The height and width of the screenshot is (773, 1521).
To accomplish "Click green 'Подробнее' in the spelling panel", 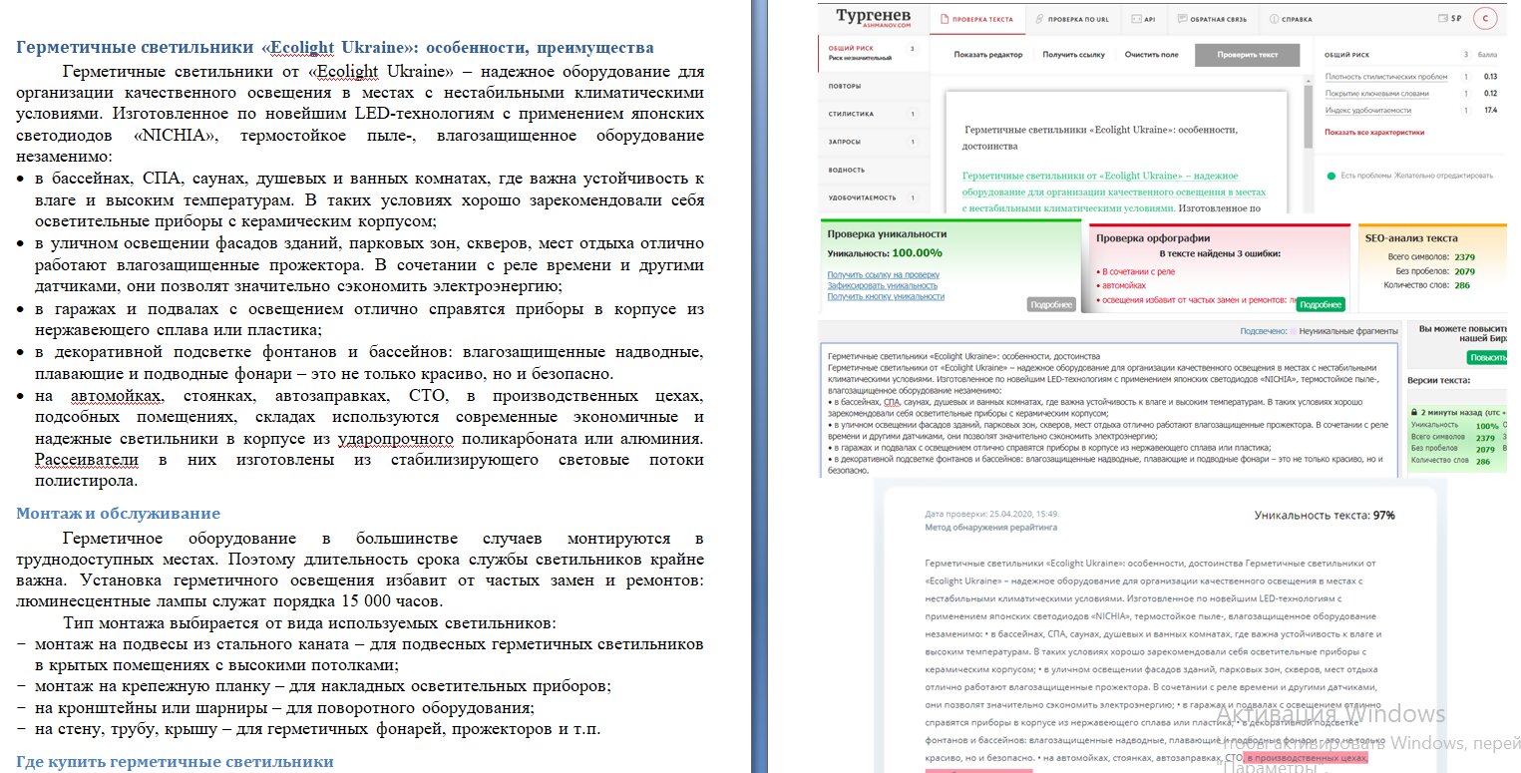I will (1321, 304).
